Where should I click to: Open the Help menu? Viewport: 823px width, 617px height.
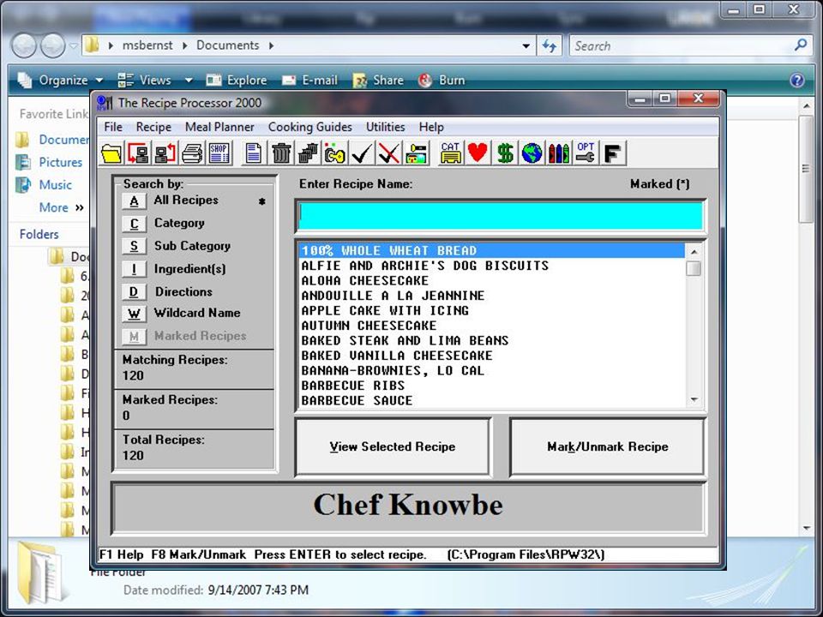pyautogui.click(x=431, y=127)
